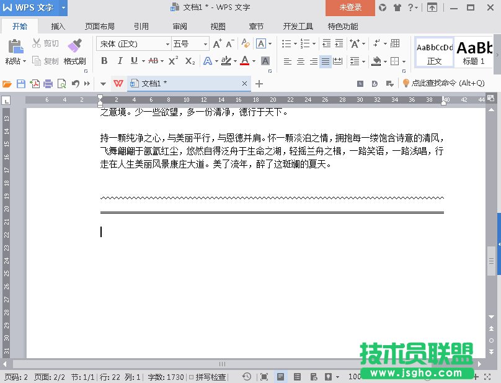Click the Bold formatting icon
This screenshot has width=501, height=383.
pos(104,61)
